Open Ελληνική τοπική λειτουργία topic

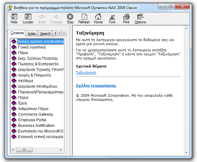point(41,137)
